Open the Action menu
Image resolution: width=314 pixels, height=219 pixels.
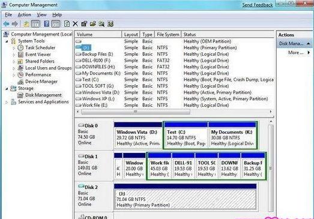click(24, 15)
